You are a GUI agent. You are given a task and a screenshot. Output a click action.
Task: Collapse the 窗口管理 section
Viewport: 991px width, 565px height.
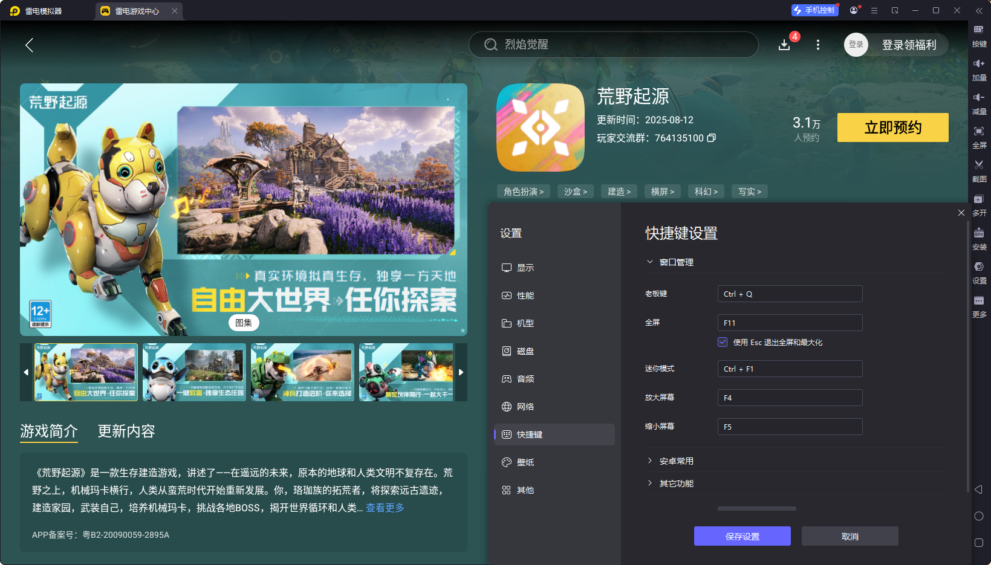coord(650,262)
